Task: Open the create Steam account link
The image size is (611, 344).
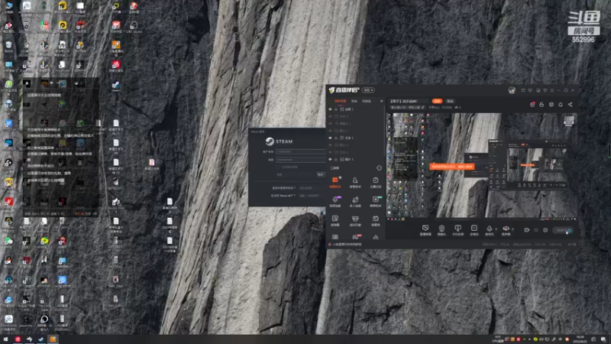Action: click(310, 196)
